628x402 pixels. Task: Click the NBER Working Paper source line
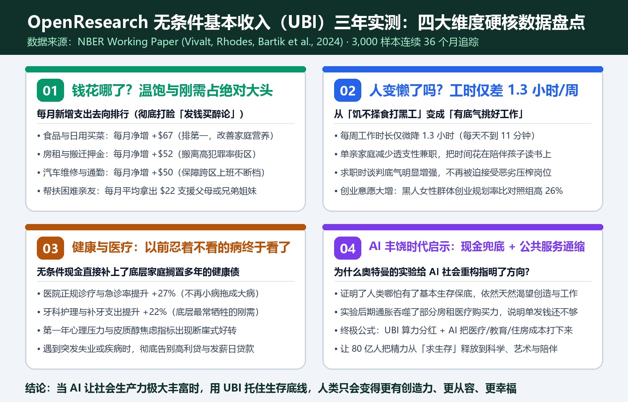pyautogui.click(x=253, y=42)
